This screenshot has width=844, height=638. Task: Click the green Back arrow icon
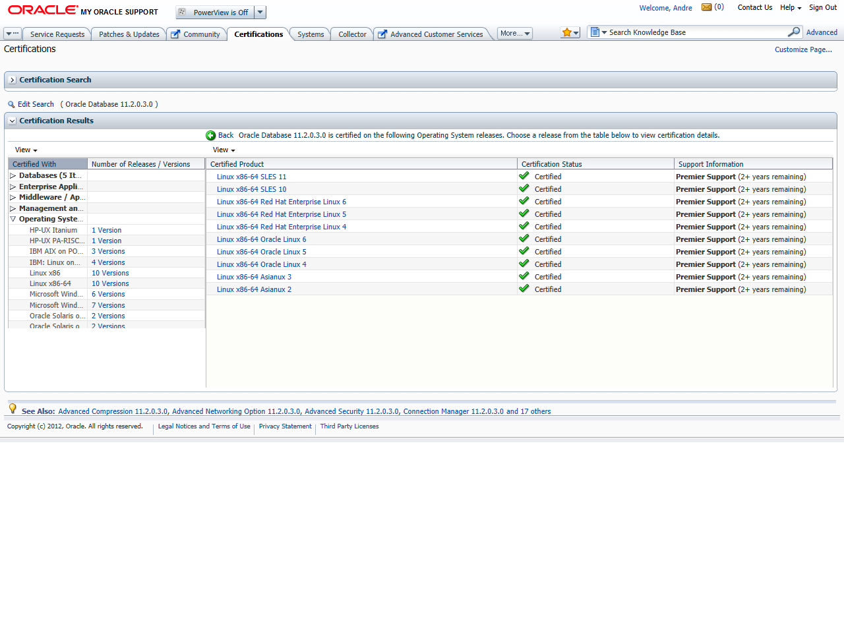(211, 135)
